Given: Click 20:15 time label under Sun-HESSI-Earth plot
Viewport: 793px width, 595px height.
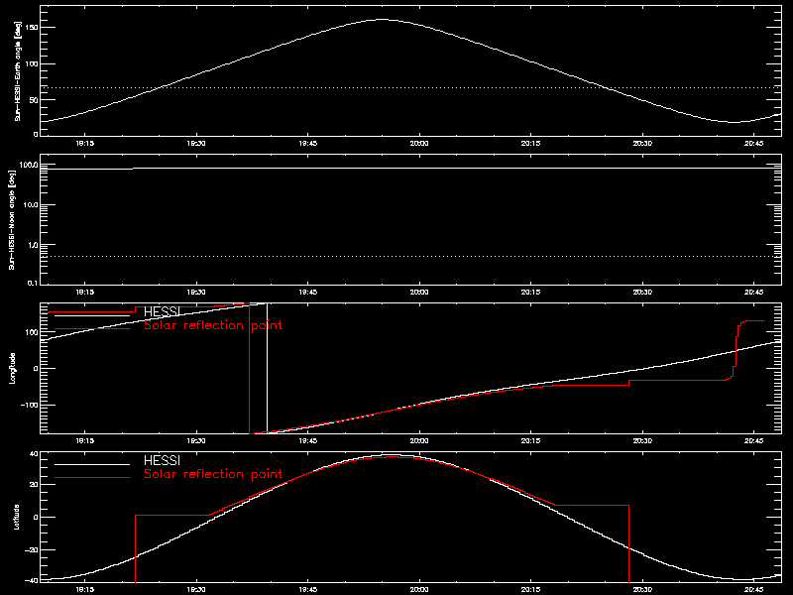Looking at the screenshot, I should point(530,143).
